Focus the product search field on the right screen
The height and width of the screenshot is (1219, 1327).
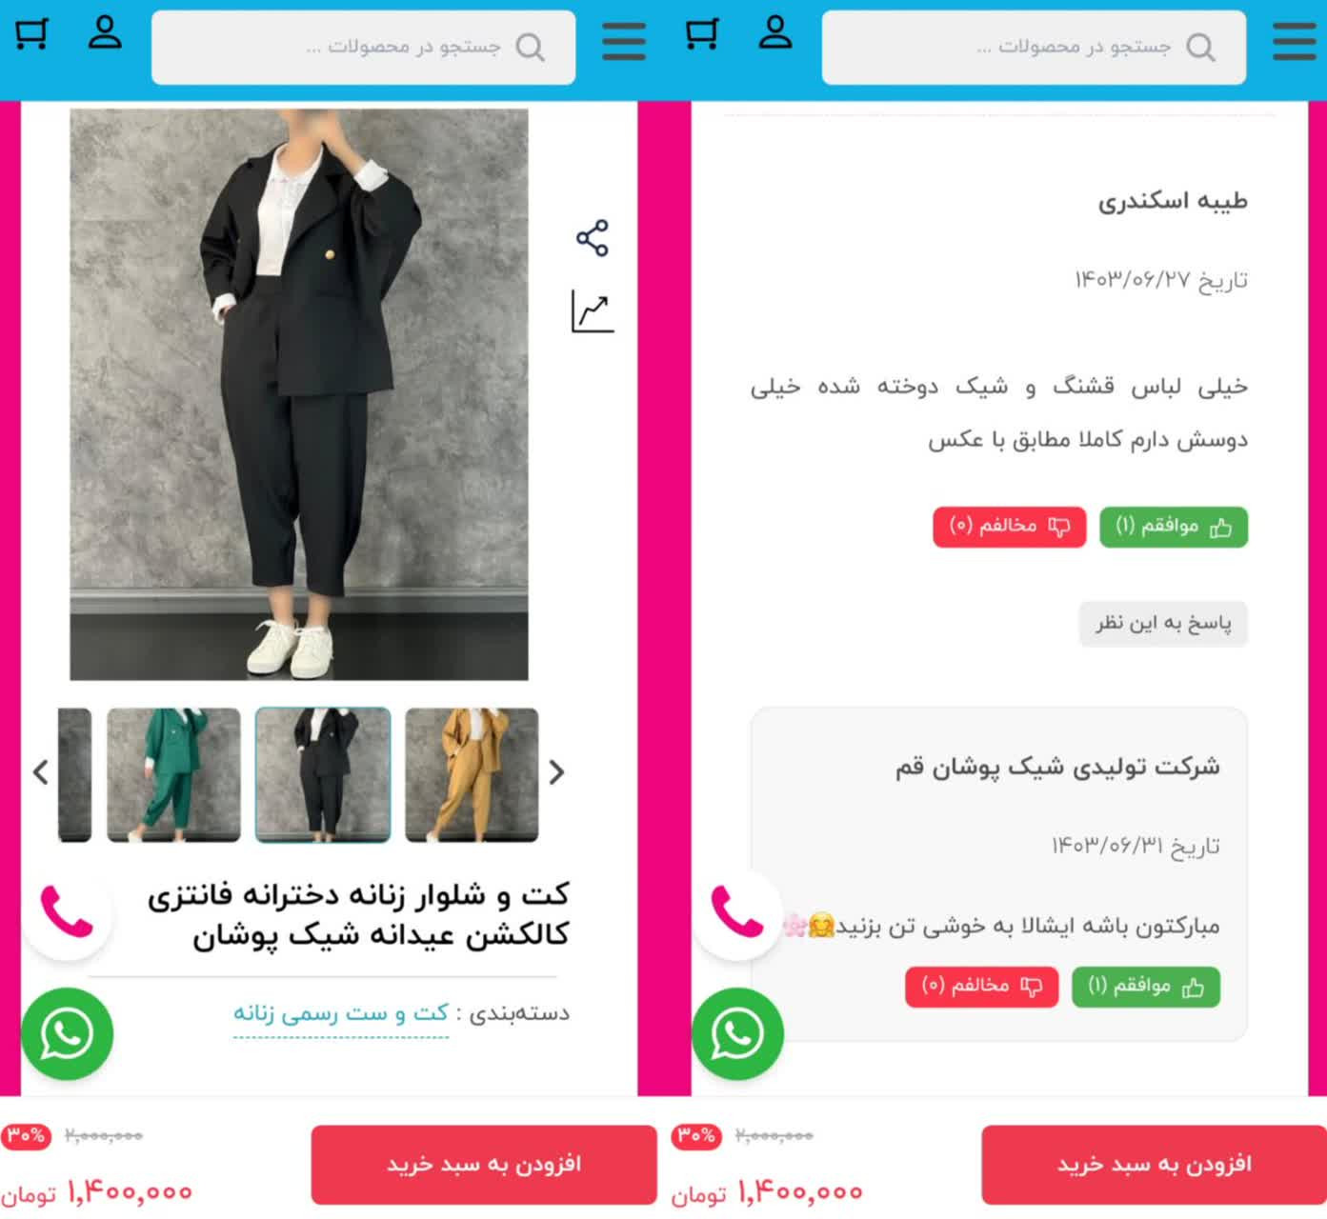[x=1034, y=48]
